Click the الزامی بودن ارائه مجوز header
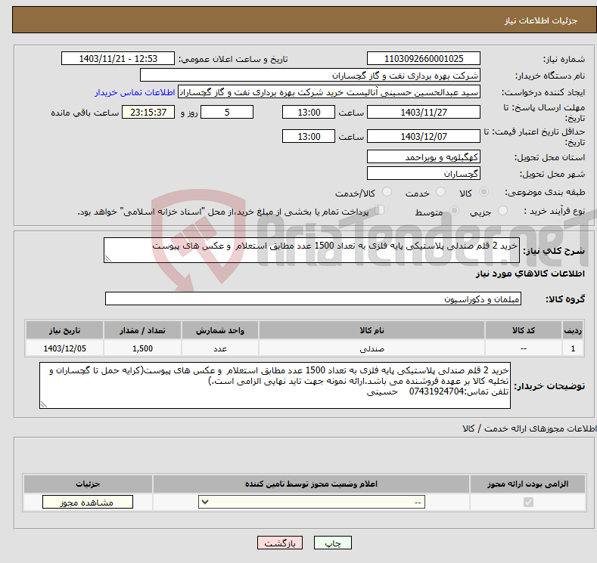Viewport: 597px width, 563px height. pyautogui.click(x=527, y=484)
